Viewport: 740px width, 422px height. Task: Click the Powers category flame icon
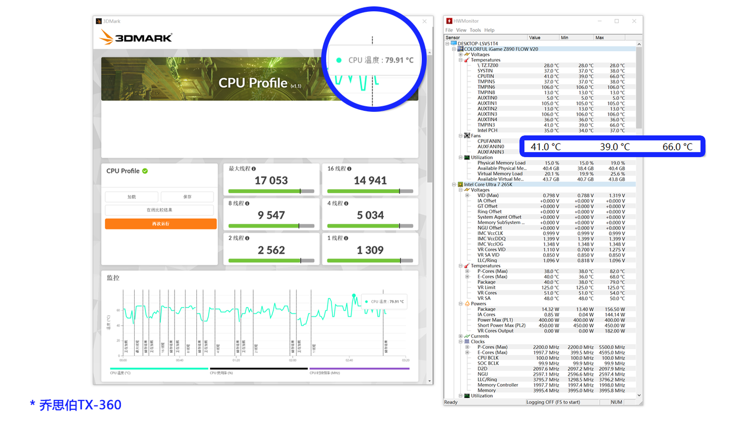[467, 304]
